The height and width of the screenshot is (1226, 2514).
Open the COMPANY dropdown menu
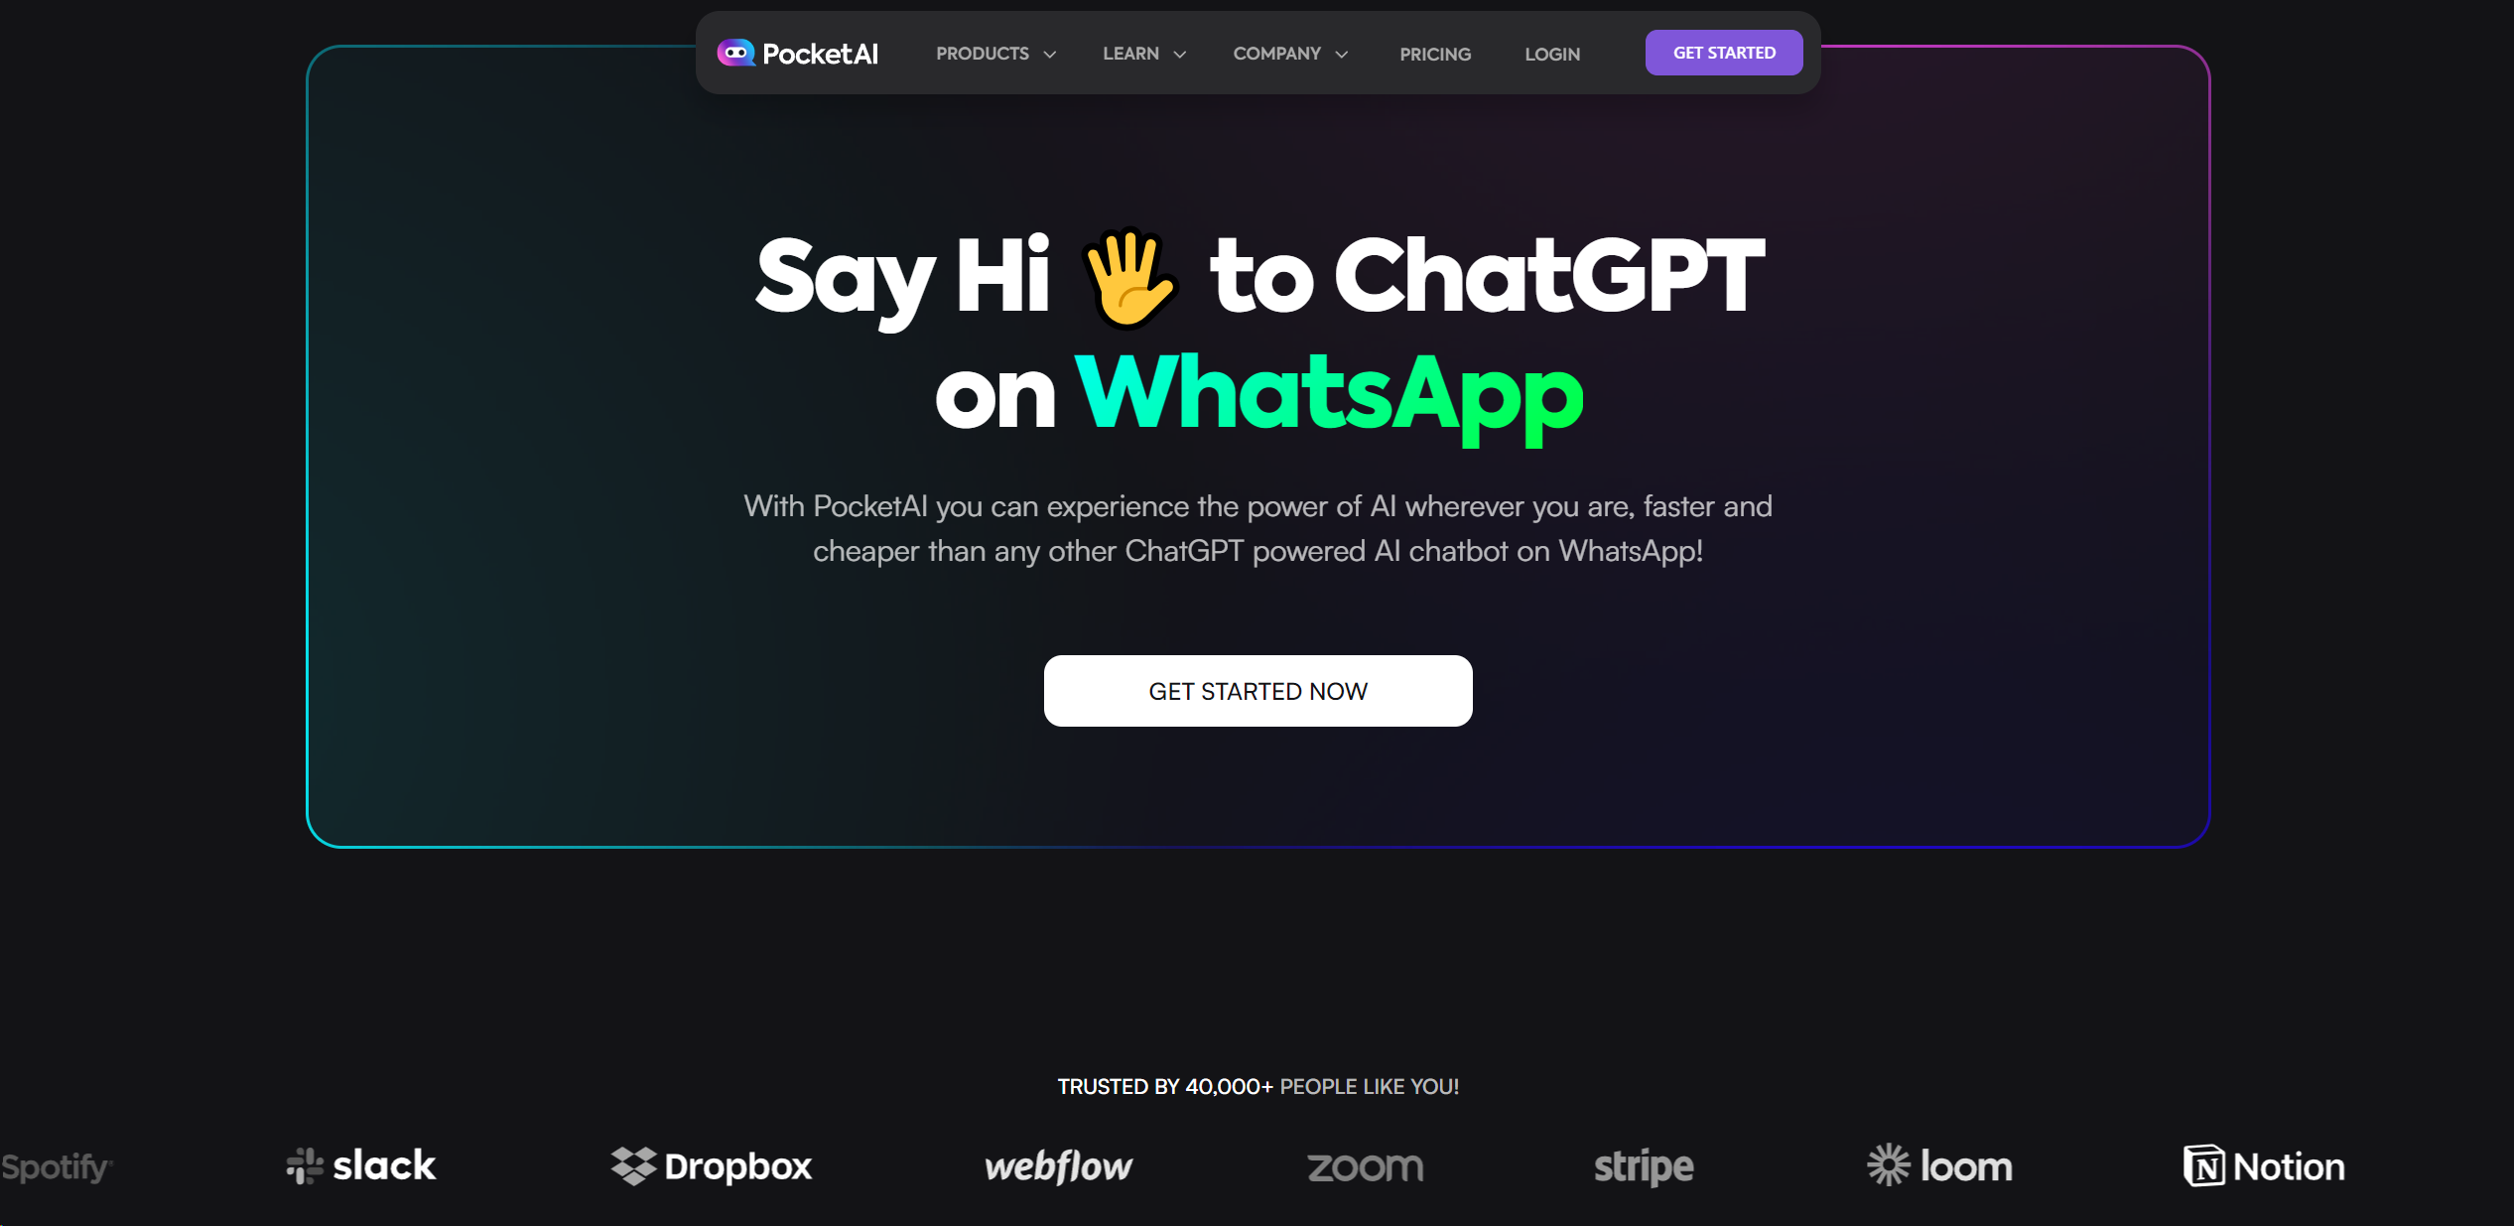(1292, 53)
